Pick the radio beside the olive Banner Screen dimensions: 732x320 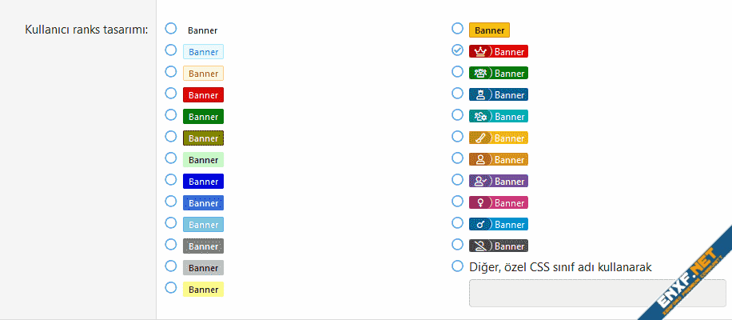[x=171, y=137]
